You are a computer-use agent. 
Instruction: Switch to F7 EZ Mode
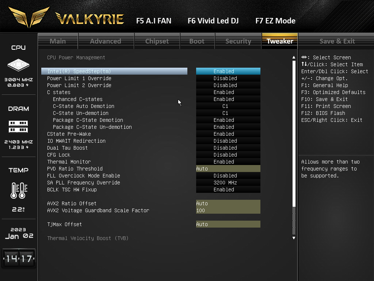pos(275,21)
